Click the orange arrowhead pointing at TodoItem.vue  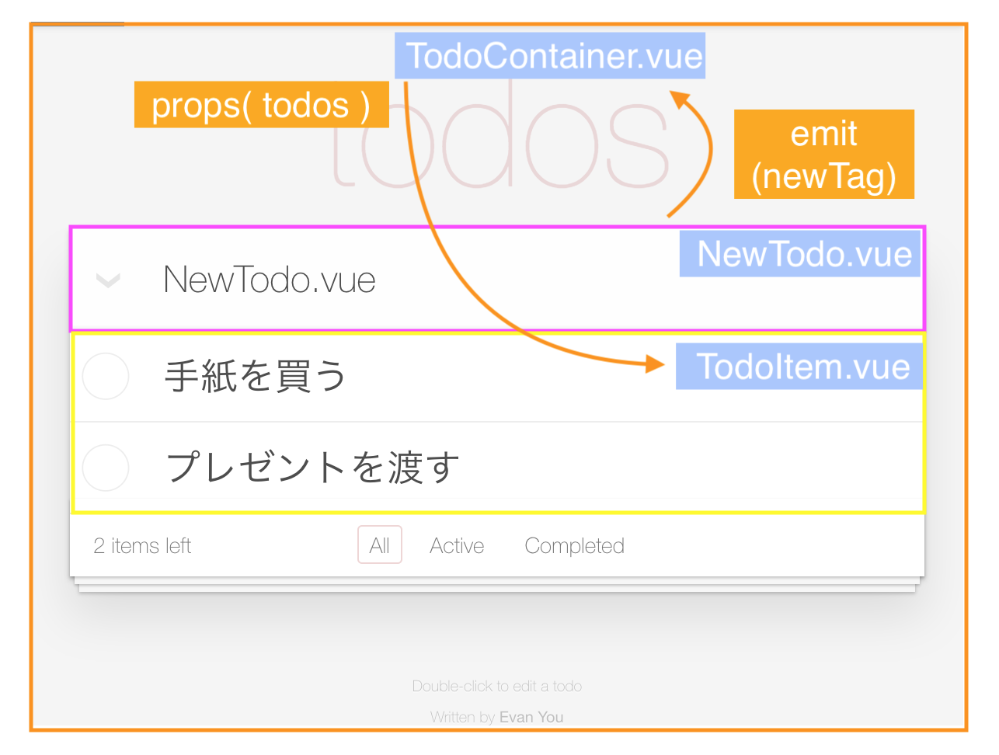[x=654, y=364]
